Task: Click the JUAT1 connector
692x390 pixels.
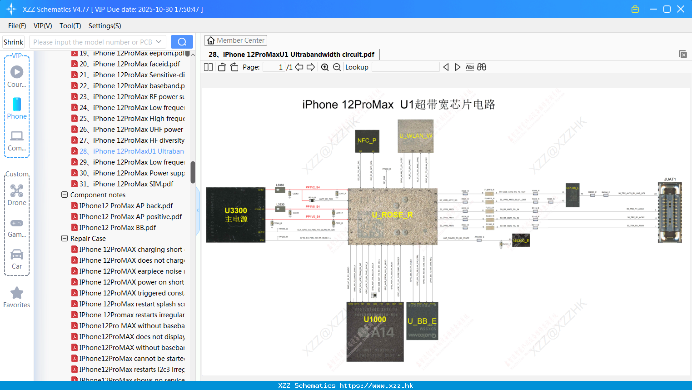Action: point(670,212)
